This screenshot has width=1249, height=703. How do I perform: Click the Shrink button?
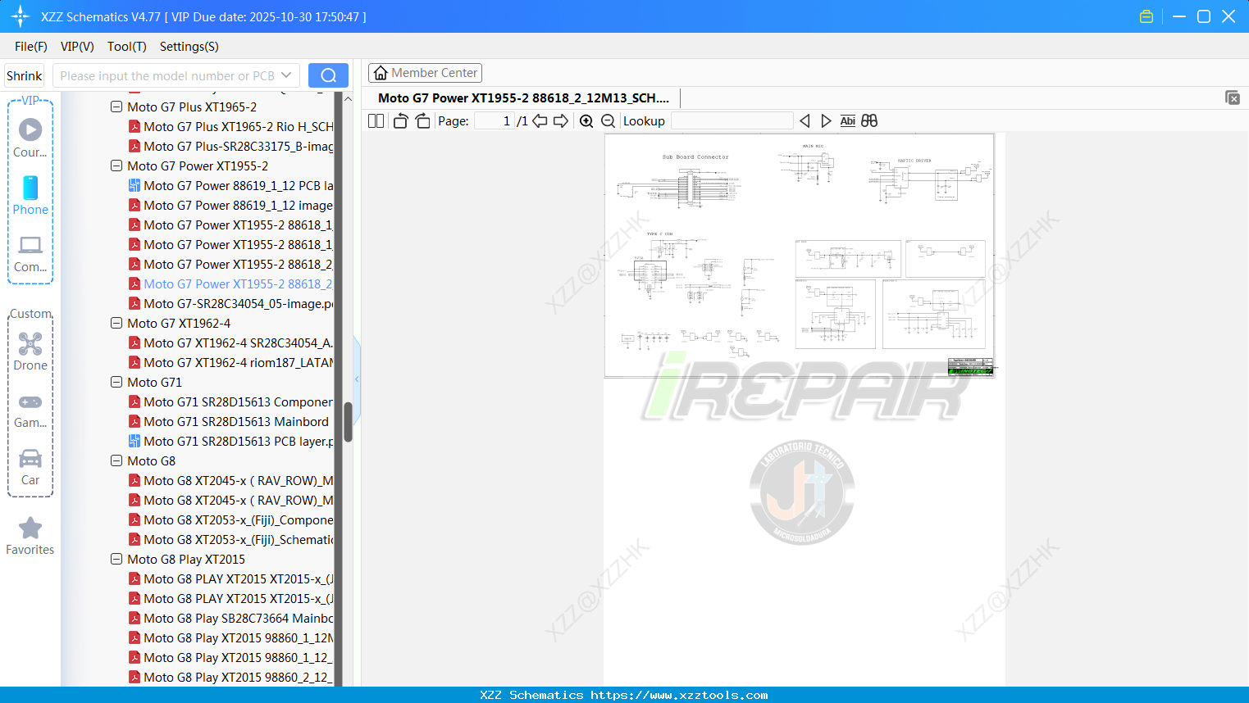24,75
